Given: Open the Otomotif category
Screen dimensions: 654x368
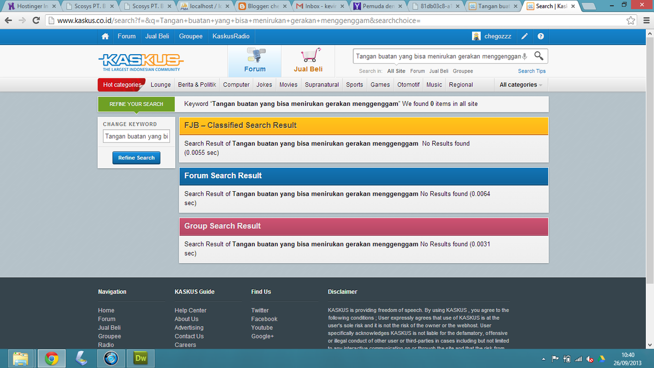Looking at the screenshot, I should tap(409, 85).
